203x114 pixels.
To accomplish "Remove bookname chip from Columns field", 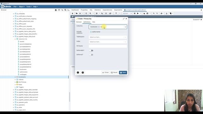I will pyautogui.click(x=99, y=27).
